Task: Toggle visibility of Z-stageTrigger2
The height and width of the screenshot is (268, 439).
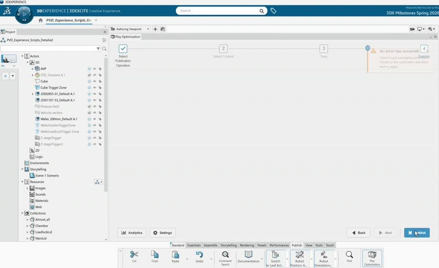Action: tap(95, 144)
